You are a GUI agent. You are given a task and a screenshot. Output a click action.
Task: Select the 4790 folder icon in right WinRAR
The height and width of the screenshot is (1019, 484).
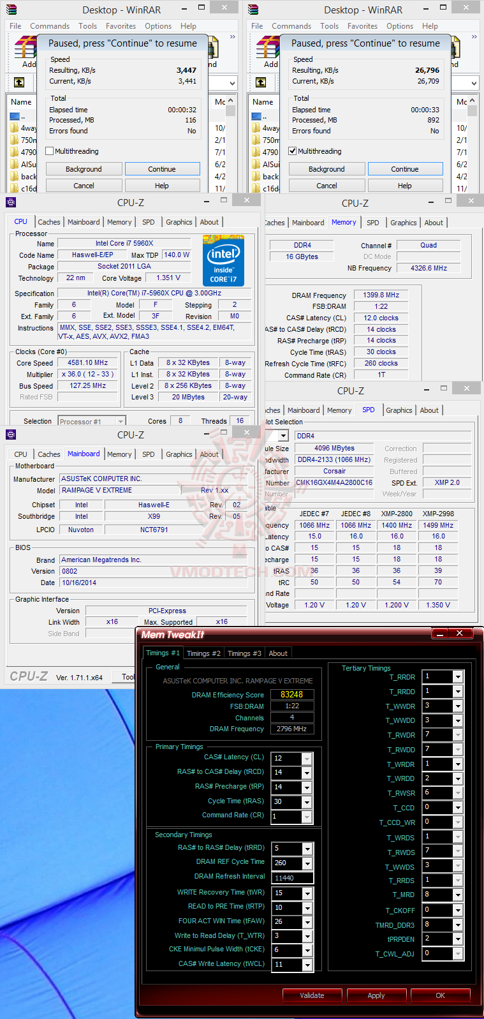[x=256, y=152]
